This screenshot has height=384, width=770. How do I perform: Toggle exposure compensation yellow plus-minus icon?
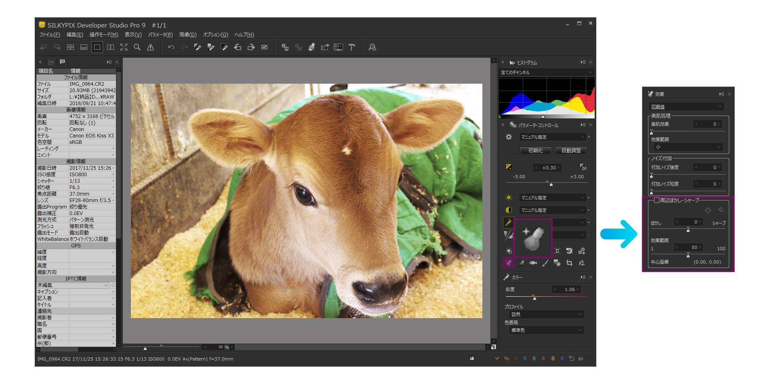[x=509, y=167]
